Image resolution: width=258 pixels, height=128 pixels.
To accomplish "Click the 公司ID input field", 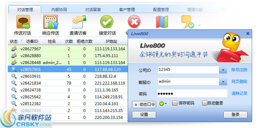I will [x=188, y=70].
